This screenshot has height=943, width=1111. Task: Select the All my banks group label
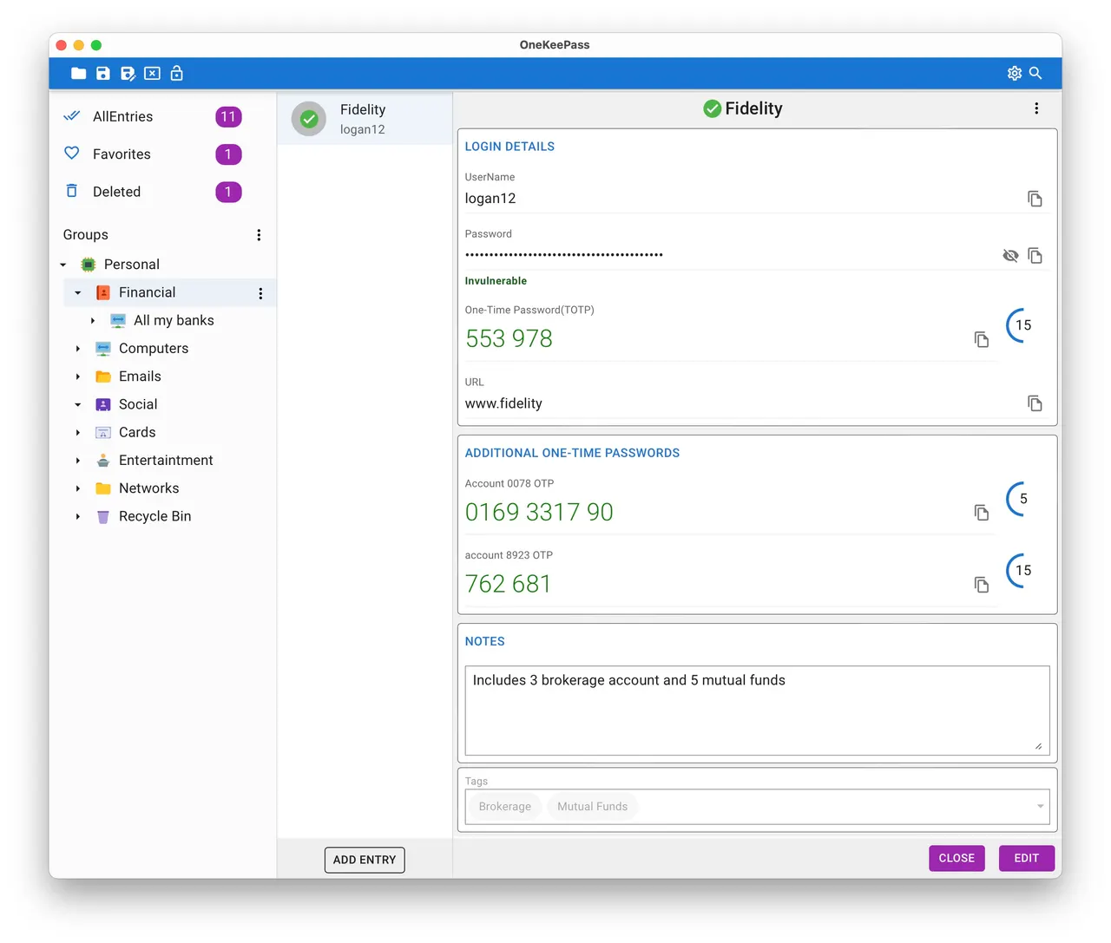[174, 321]
